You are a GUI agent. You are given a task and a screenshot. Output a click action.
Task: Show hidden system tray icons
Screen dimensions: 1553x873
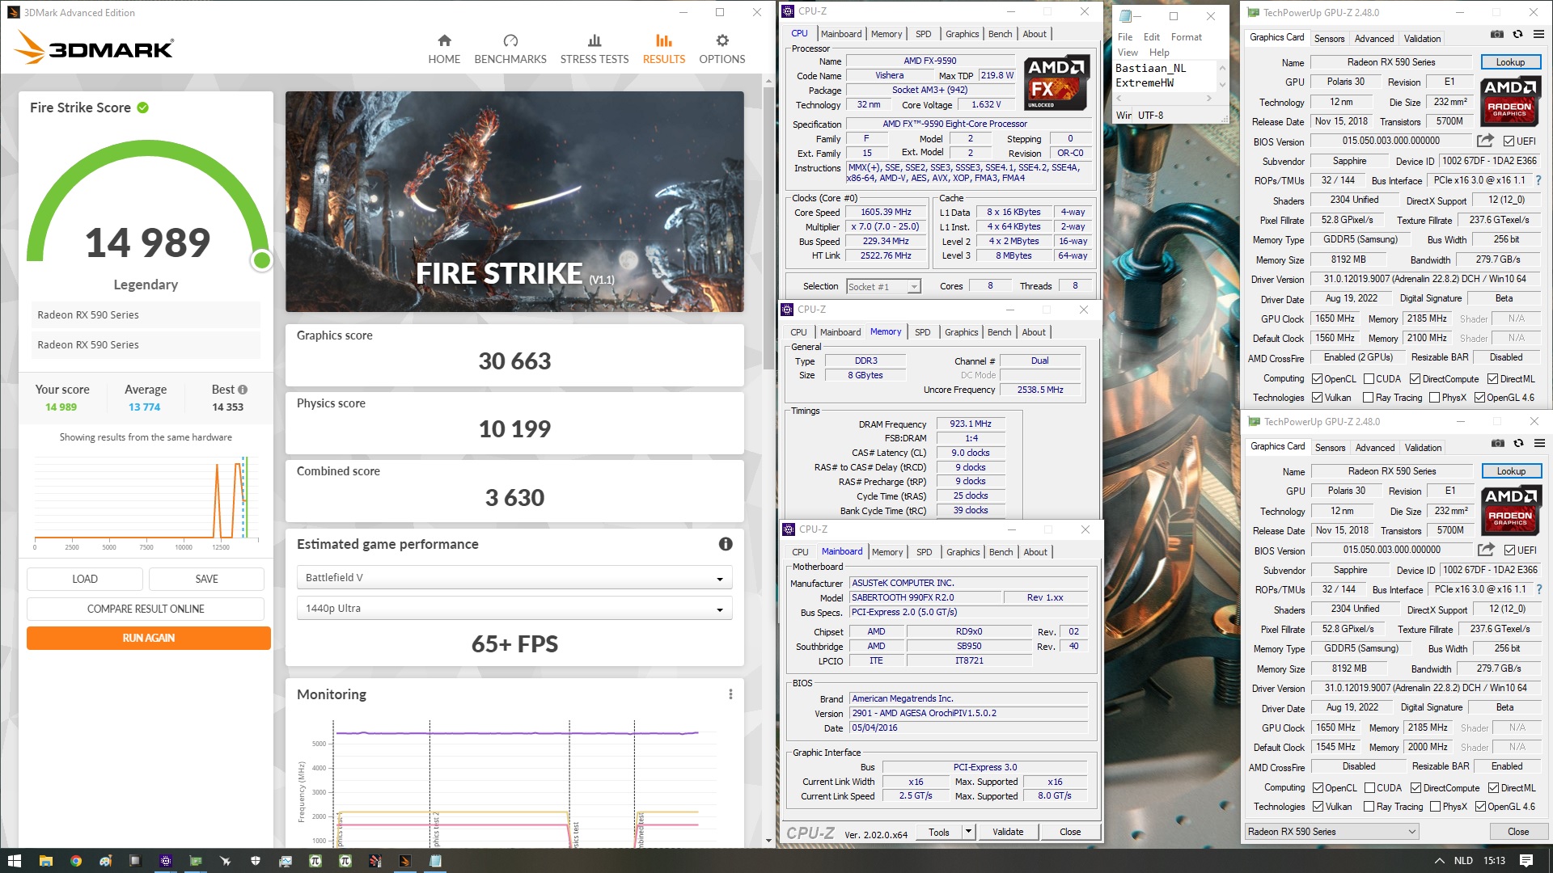(1439, 861)
